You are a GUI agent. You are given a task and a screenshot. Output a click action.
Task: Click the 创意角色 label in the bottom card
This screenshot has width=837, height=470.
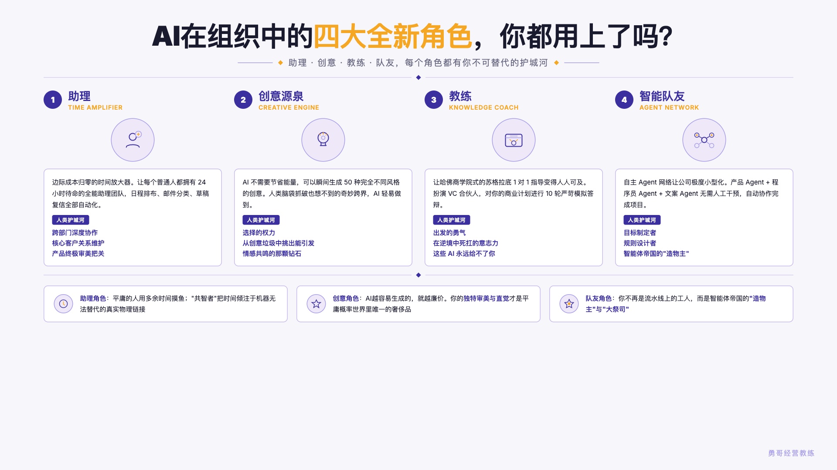(346, 299)
